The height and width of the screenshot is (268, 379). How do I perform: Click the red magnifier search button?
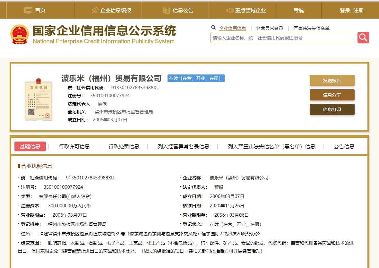363,38
